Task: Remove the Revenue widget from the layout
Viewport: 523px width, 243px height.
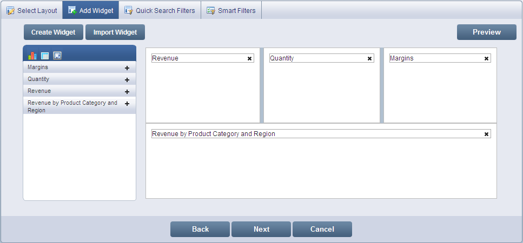Action: click(249, 58)
